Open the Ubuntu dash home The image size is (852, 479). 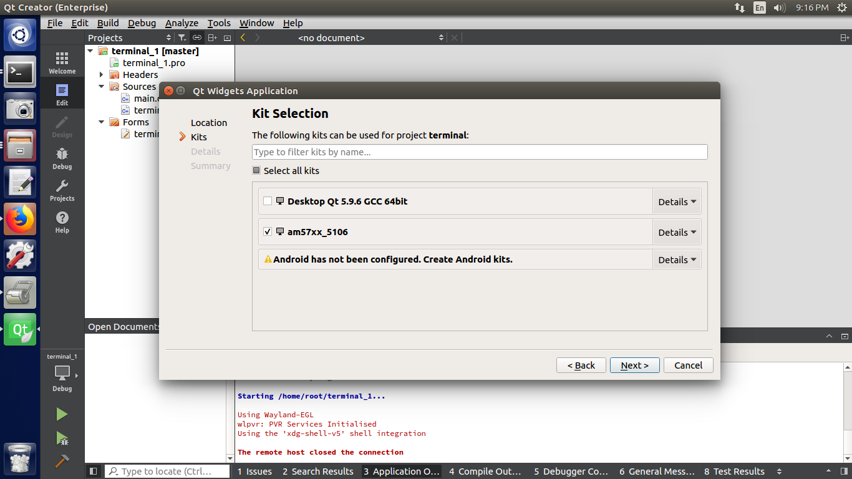click(20, 36)
